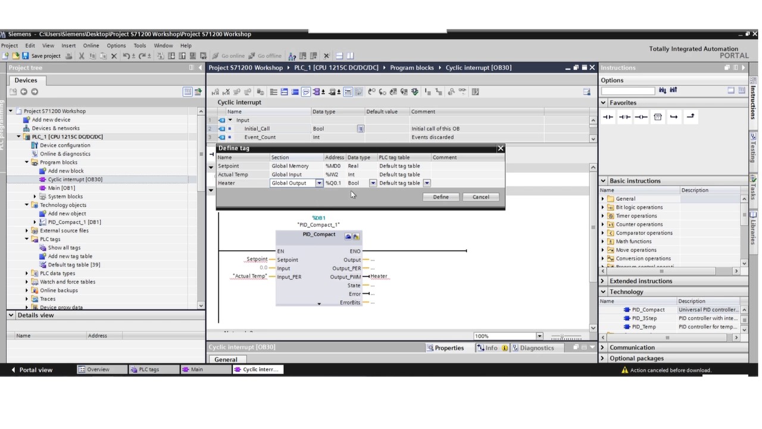Open the Insert menu
This screenshot has height=429, width=762.
pos(68,45)
